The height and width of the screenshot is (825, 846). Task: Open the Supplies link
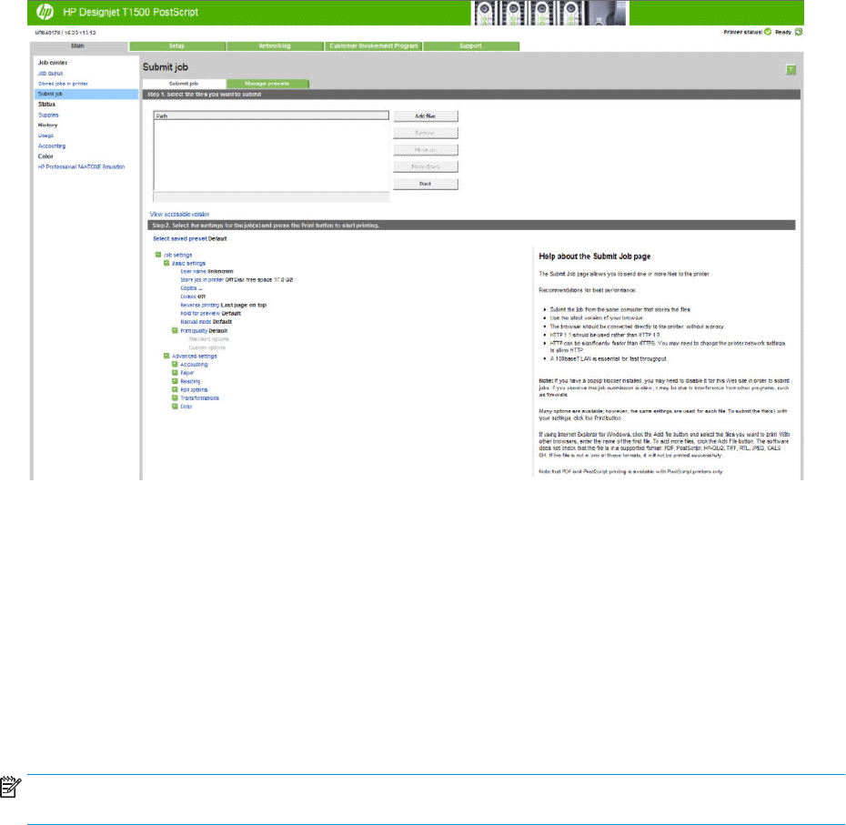pos(48,115)
